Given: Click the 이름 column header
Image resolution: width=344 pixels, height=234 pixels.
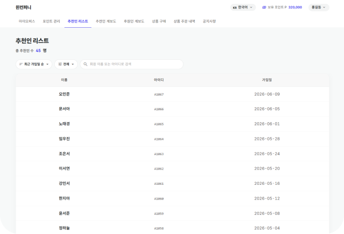Looking at the screenshot, I should [64, 80].
